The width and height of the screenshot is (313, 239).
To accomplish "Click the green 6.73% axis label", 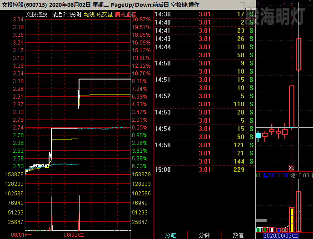I will [x=139, y=166].
